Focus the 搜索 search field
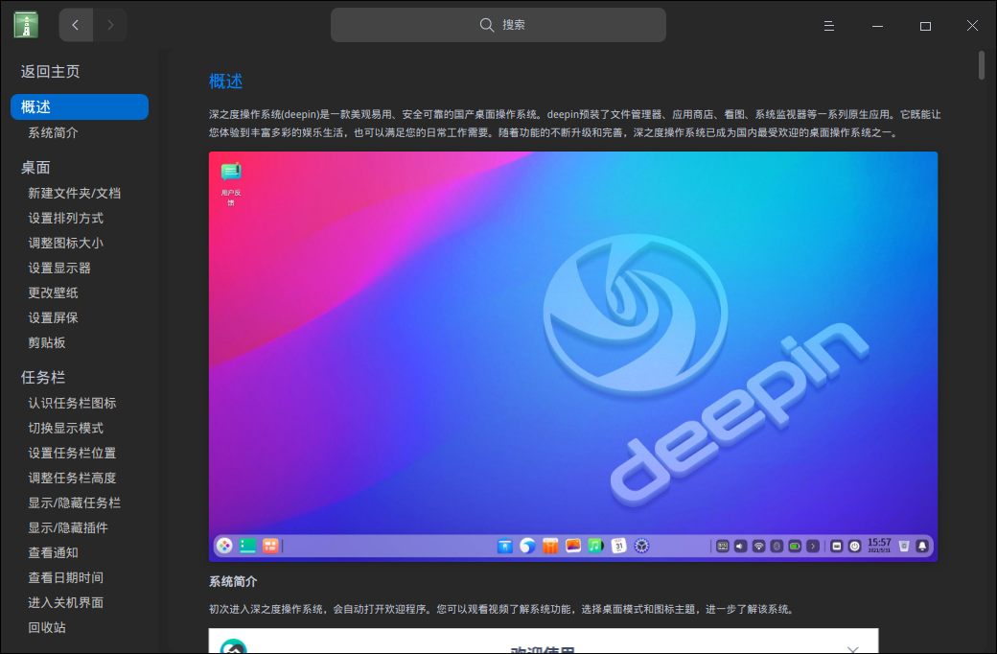997x654 pixels. (498, 25)
